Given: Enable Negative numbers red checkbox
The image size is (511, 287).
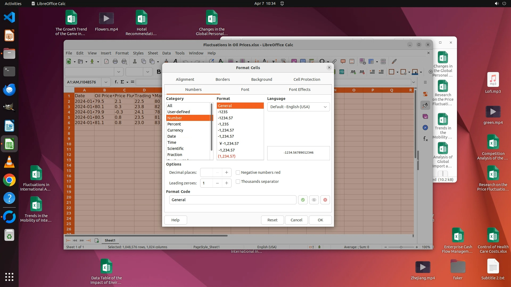Looking at the screenshot, I should [x=238, y=172].
